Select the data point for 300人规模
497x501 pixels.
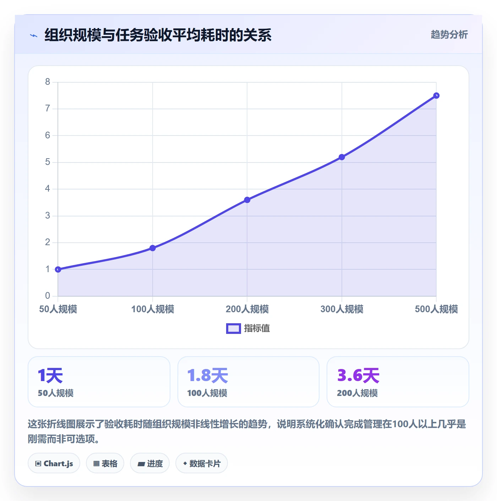(342, 157)
